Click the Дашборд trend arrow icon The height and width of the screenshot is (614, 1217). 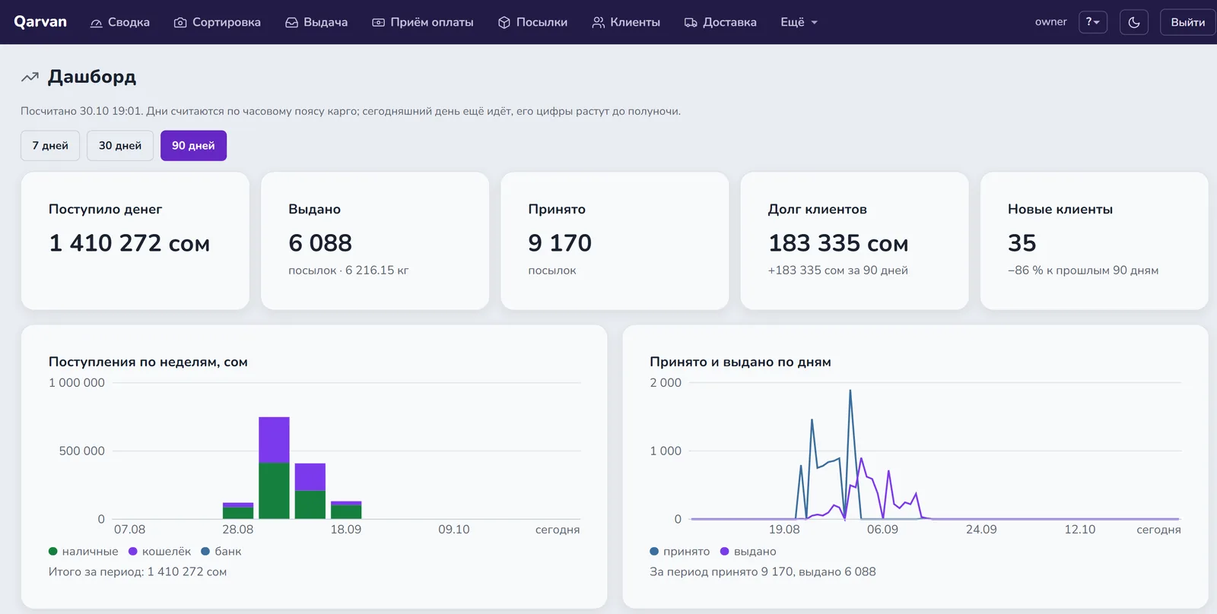point(30,77)
